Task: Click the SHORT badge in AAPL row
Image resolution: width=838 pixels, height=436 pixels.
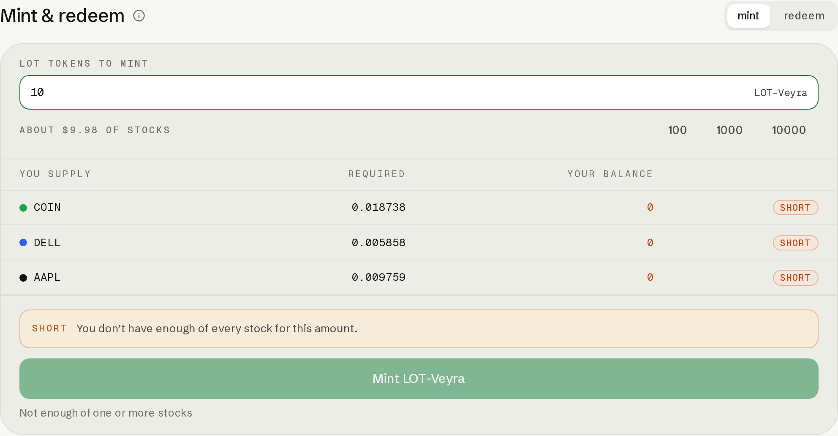Action: (795, 278)
